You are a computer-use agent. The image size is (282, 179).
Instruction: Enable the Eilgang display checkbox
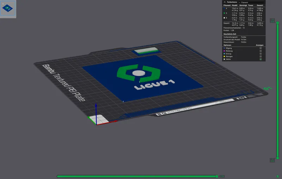tap(260, 48)
